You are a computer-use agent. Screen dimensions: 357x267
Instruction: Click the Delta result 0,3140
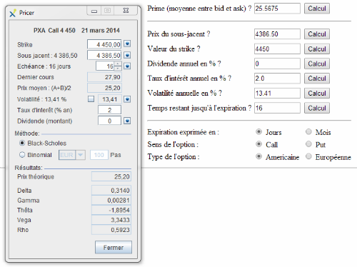coord(111,191)
